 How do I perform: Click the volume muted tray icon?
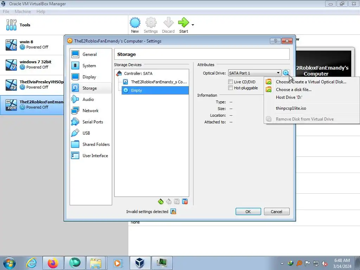pyautogui.click(x=324, y=263)
